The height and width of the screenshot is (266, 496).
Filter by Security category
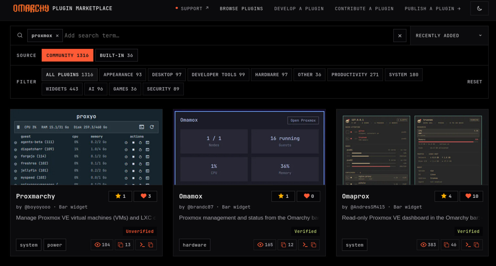[163, 89]
